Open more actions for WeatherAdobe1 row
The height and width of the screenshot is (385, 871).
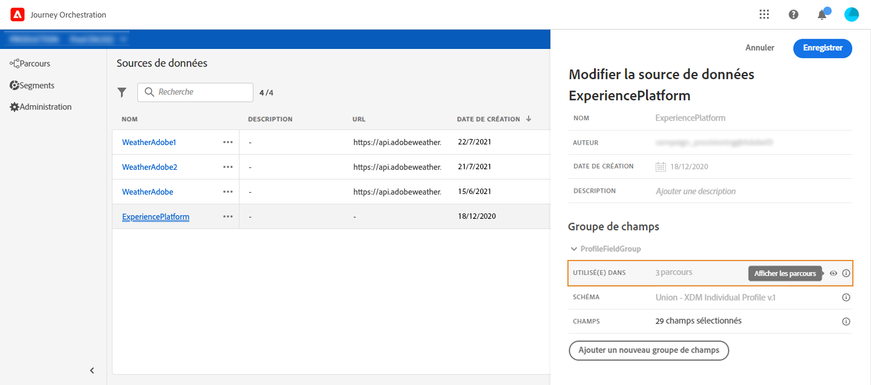tap(227, 142)
